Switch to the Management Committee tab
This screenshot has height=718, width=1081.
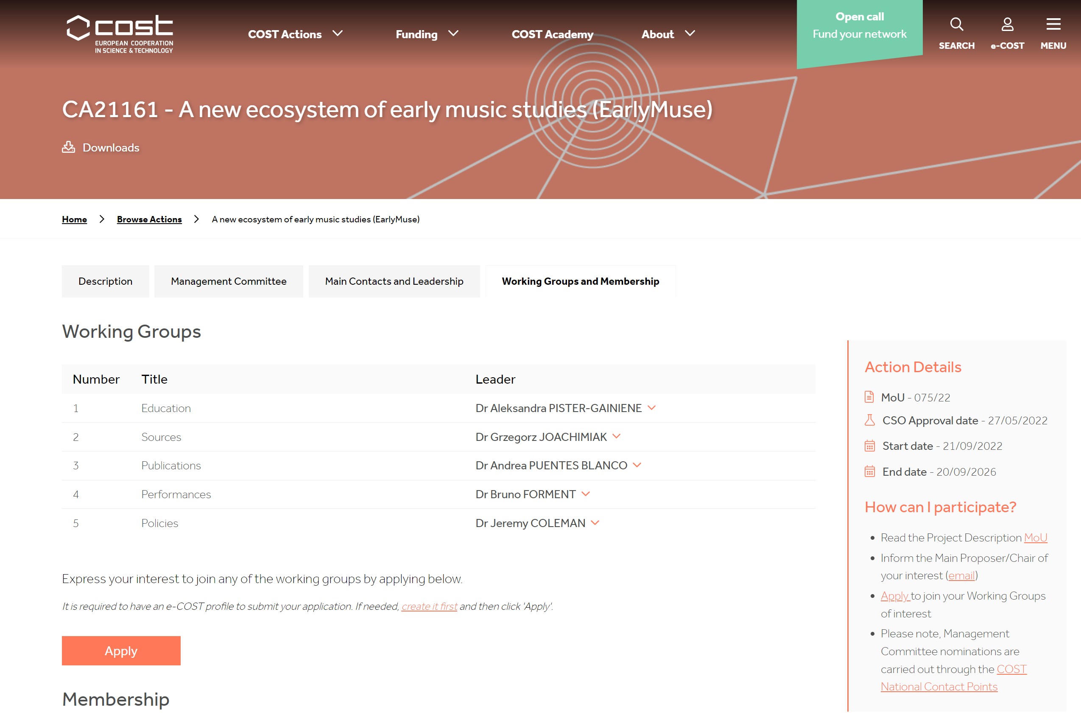(229, 281)
